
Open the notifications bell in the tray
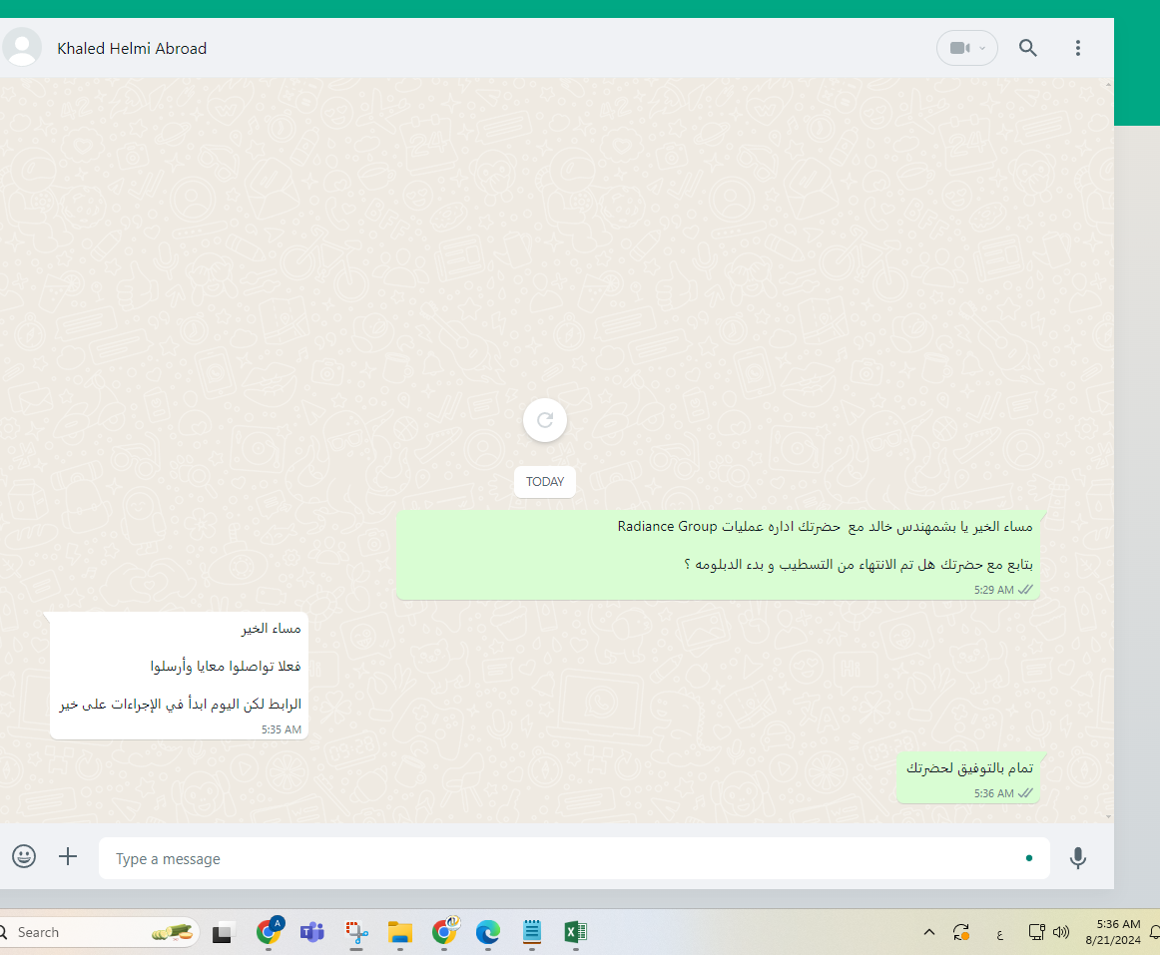1154,932
